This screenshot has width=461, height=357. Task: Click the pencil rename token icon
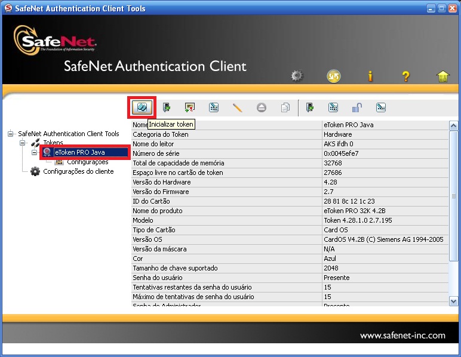coord(237,107)
